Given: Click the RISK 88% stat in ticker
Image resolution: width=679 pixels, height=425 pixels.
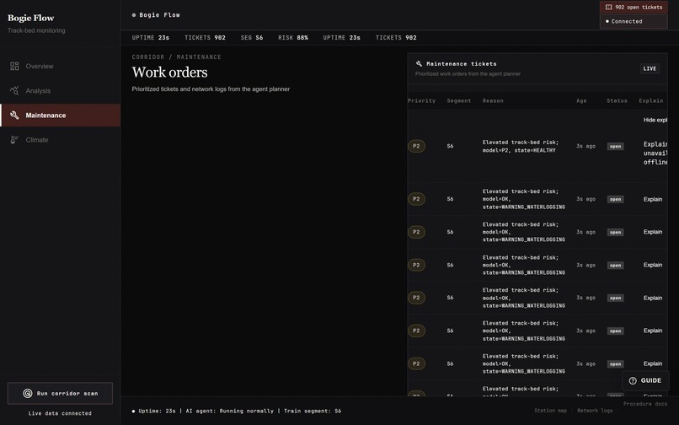Looking at the screenshot, I should coord(292,38).
